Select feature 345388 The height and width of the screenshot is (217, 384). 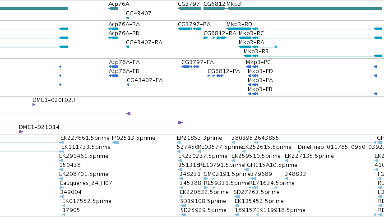click(181, 188)
